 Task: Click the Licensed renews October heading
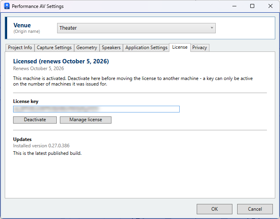click(x=61, y=61)
